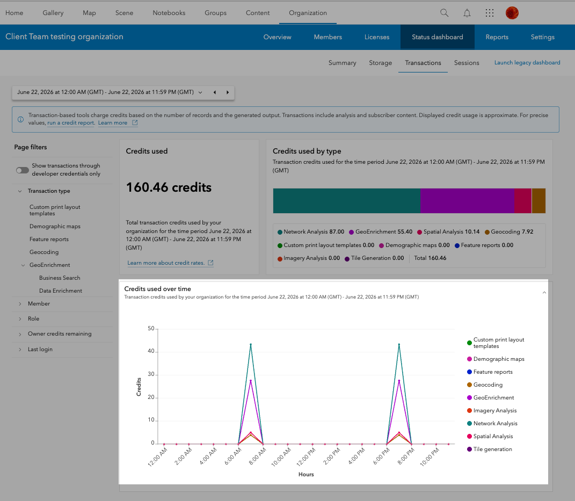Viewport: 575px width, 501px height.
Task: Go to next date range arrow
Action: coord(228,92)
